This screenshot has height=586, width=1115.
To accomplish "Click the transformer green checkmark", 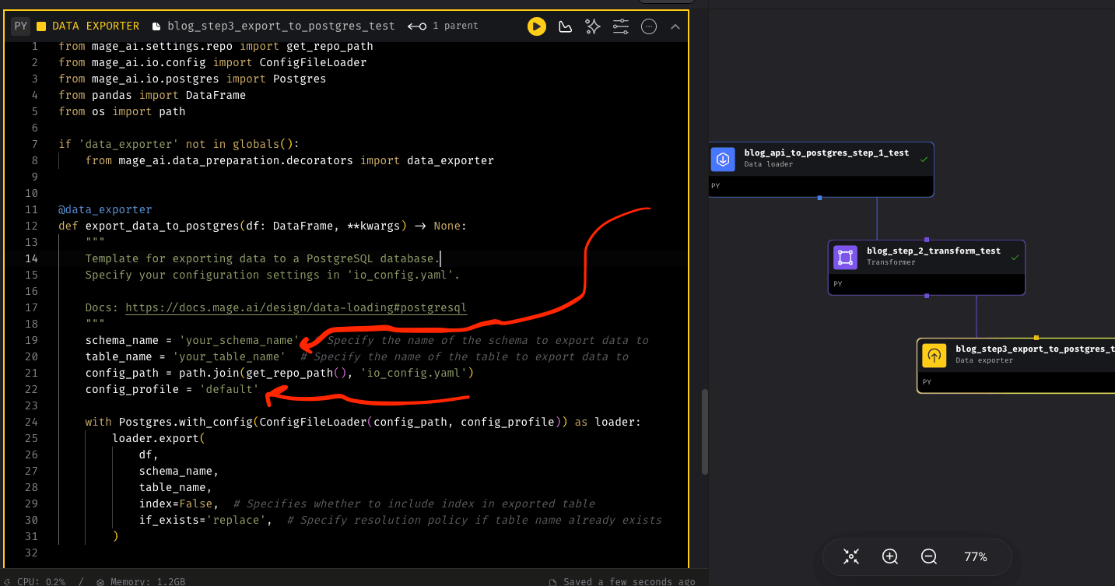I will 1015,257.
